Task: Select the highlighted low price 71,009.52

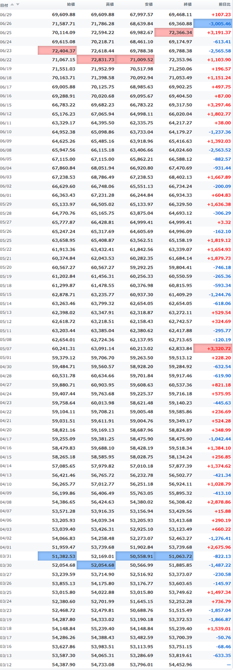Action: click(135, 59)
